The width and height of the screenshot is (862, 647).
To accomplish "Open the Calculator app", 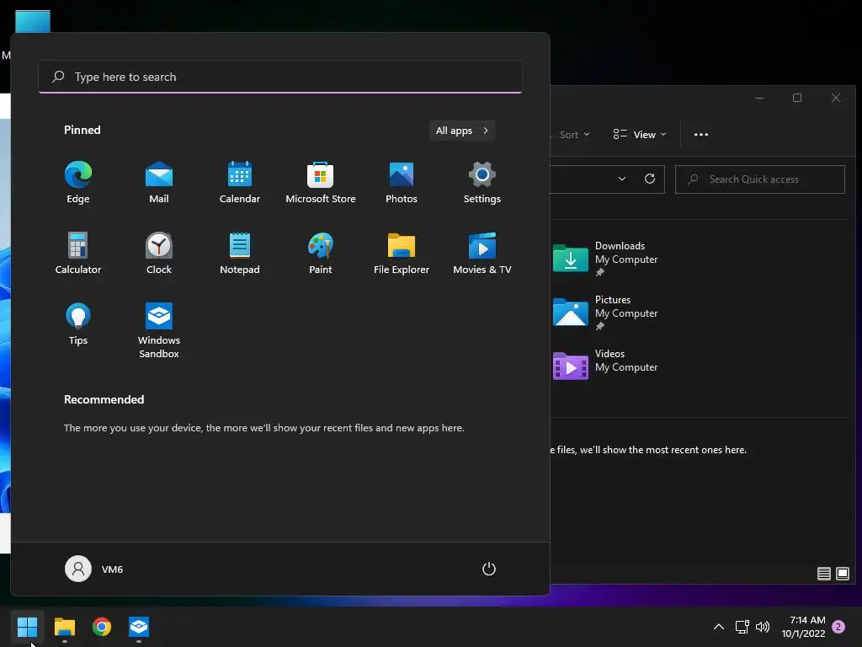I will (78, 253).
